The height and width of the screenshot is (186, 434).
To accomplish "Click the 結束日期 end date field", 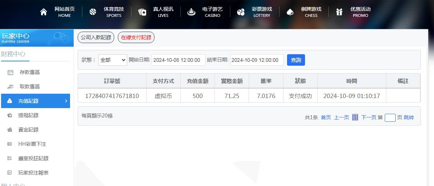I will (x=257, y=60).
